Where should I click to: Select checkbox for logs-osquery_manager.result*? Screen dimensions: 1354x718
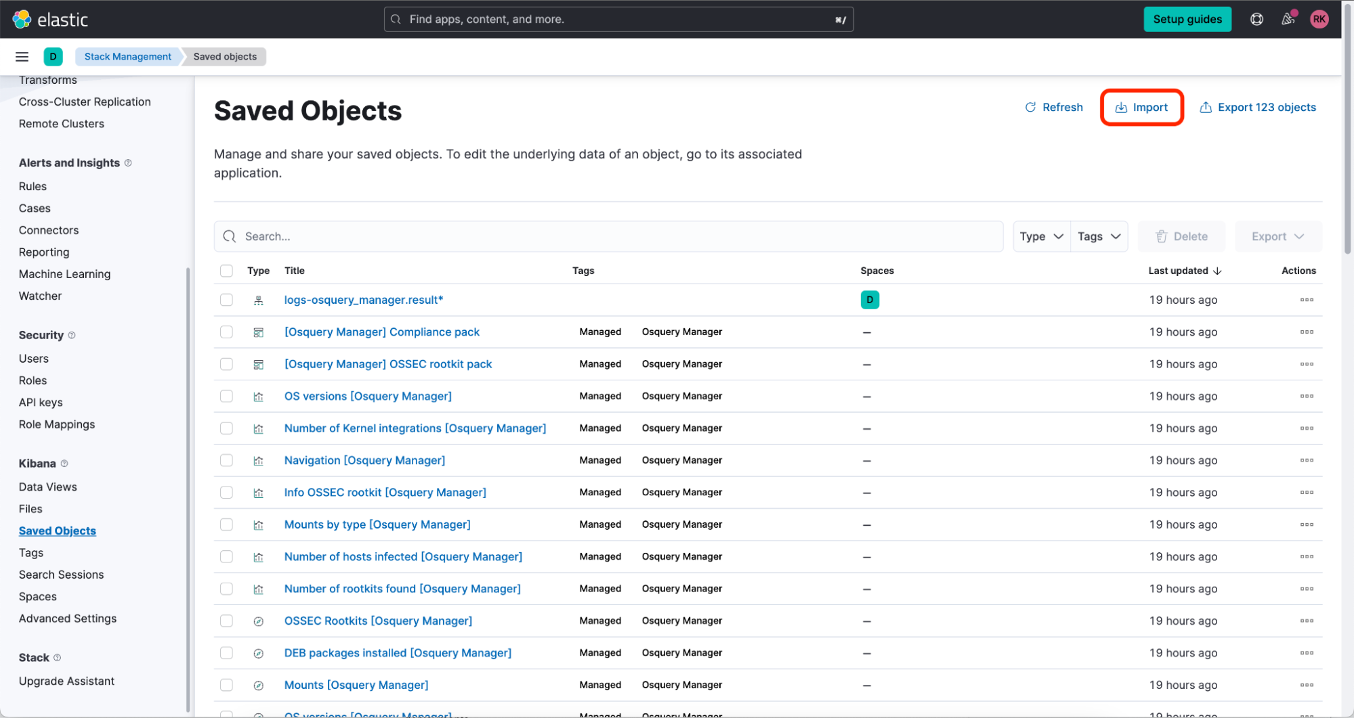point(226,300)
